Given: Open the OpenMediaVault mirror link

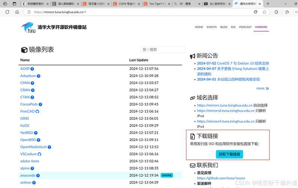Looking at the screenshot, I should point(33,147).
